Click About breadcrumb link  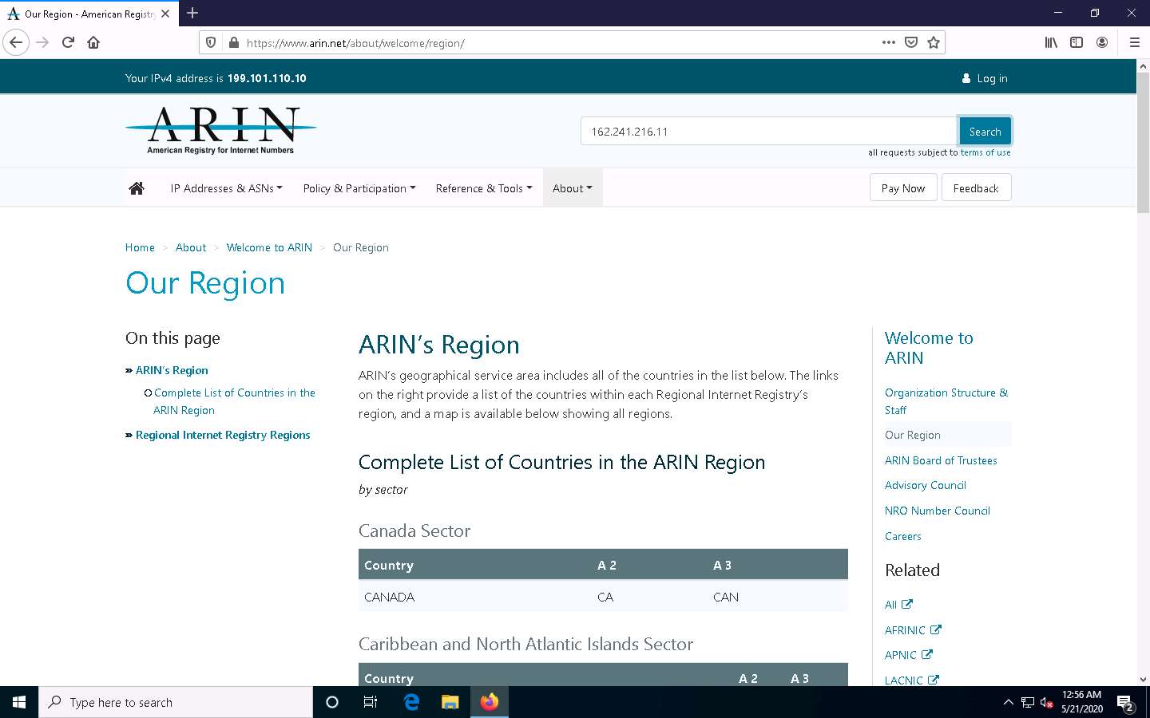(191, 247)
